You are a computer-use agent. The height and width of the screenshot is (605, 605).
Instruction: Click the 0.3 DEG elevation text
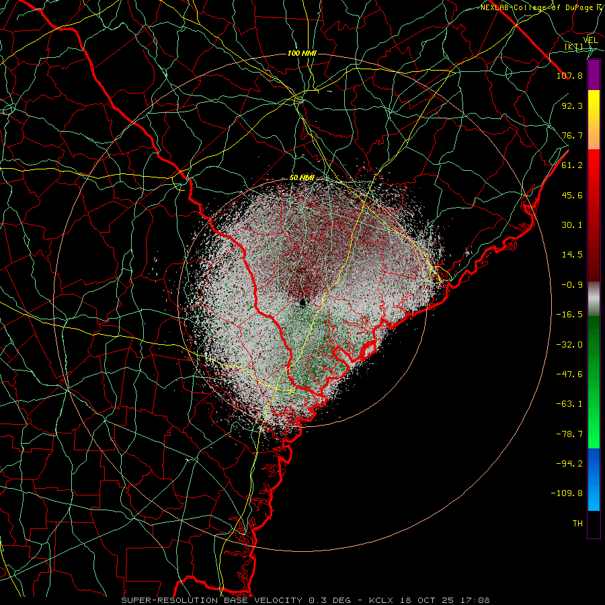(329, 600)
